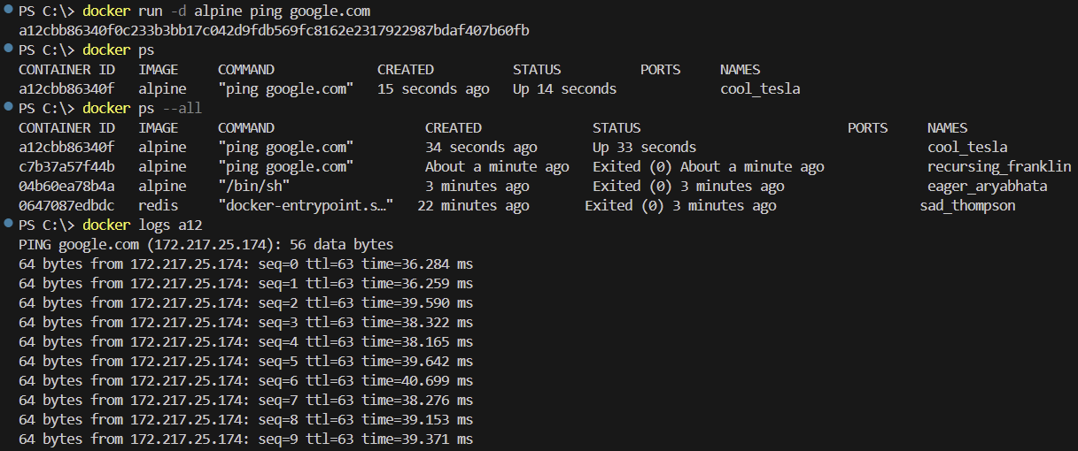Click the blue dot beside docker run command
The image size is (1078, 451).
coord(8,11)
